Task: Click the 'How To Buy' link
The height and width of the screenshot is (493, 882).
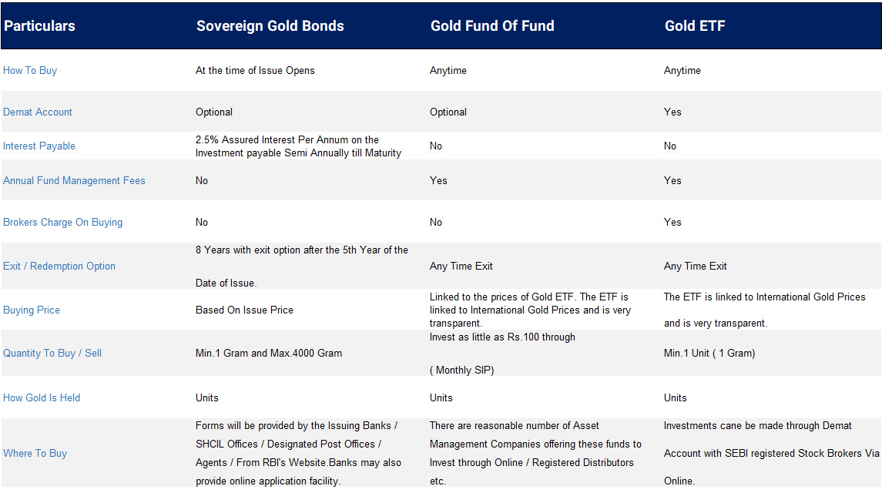Action: tap(30, 71)
